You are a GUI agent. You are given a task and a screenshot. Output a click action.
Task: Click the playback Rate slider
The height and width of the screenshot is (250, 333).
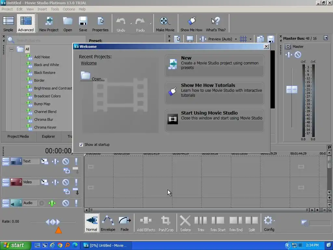coord(53,222)
